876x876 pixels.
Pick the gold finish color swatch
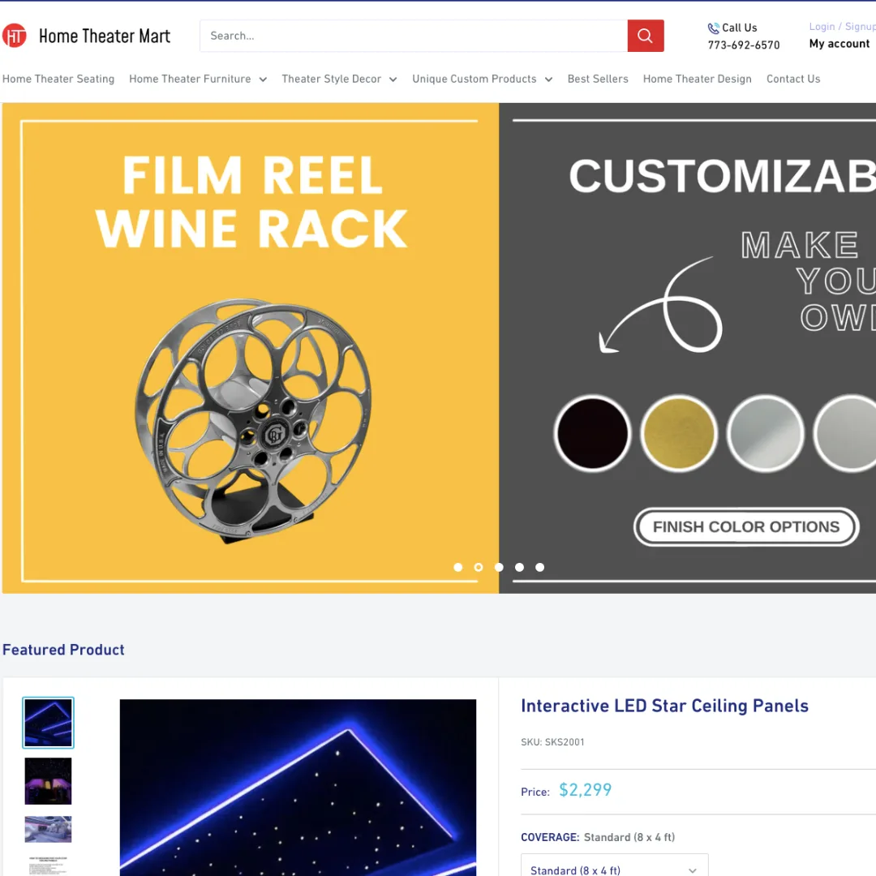(679, 433)
